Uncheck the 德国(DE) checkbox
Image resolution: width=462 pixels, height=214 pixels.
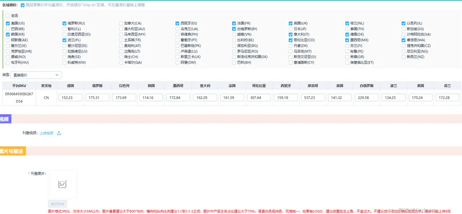click(348, 35)
